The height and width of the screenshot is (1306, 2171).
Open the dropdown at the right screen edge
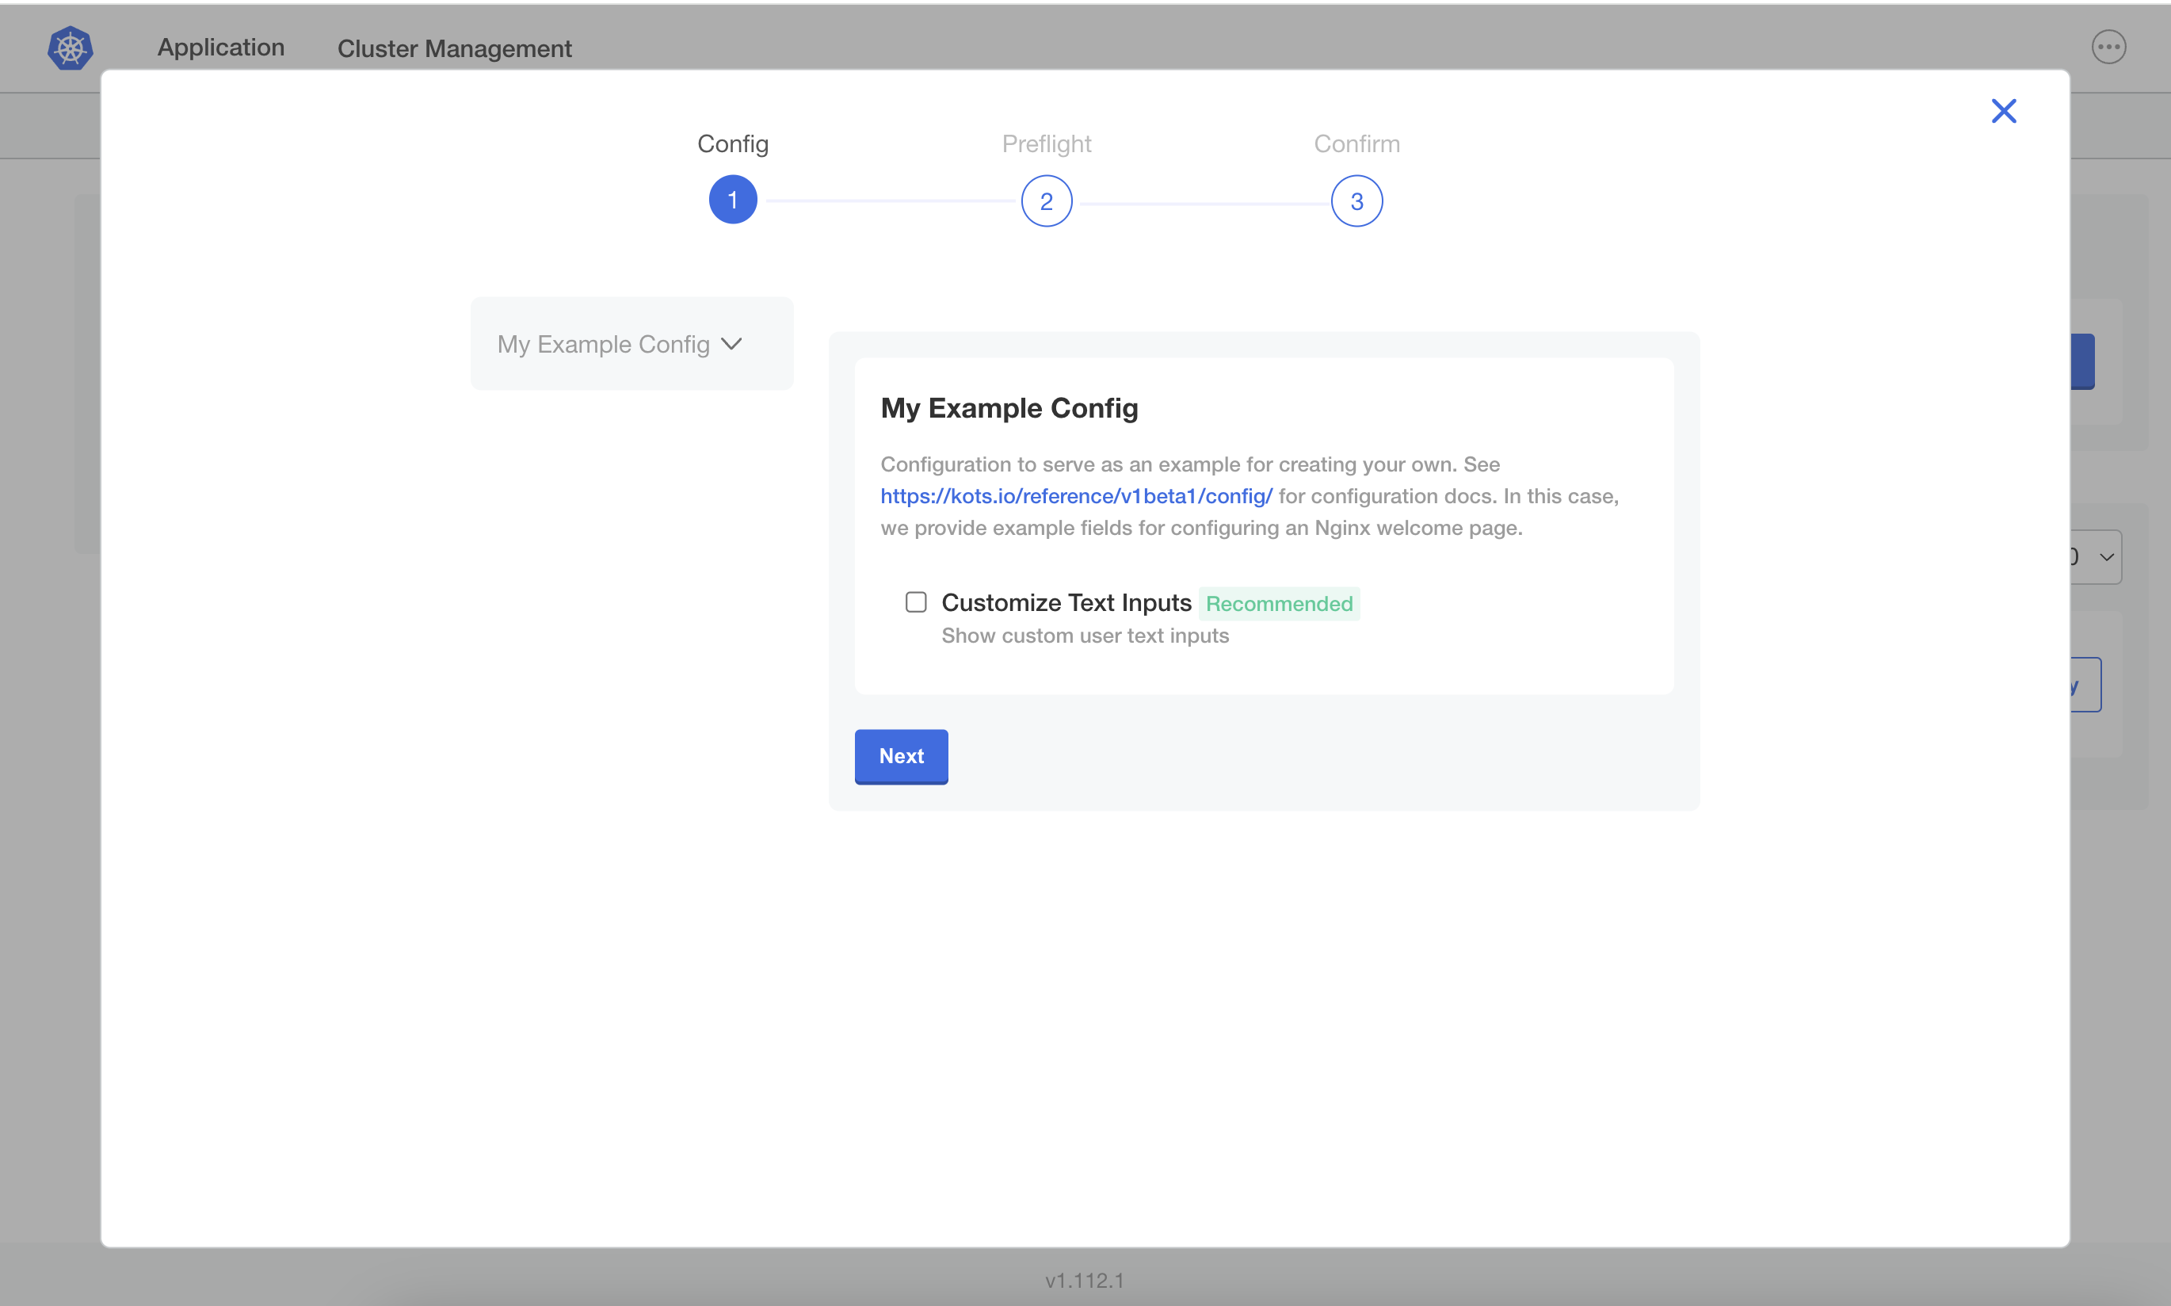tap(2106, 556)
